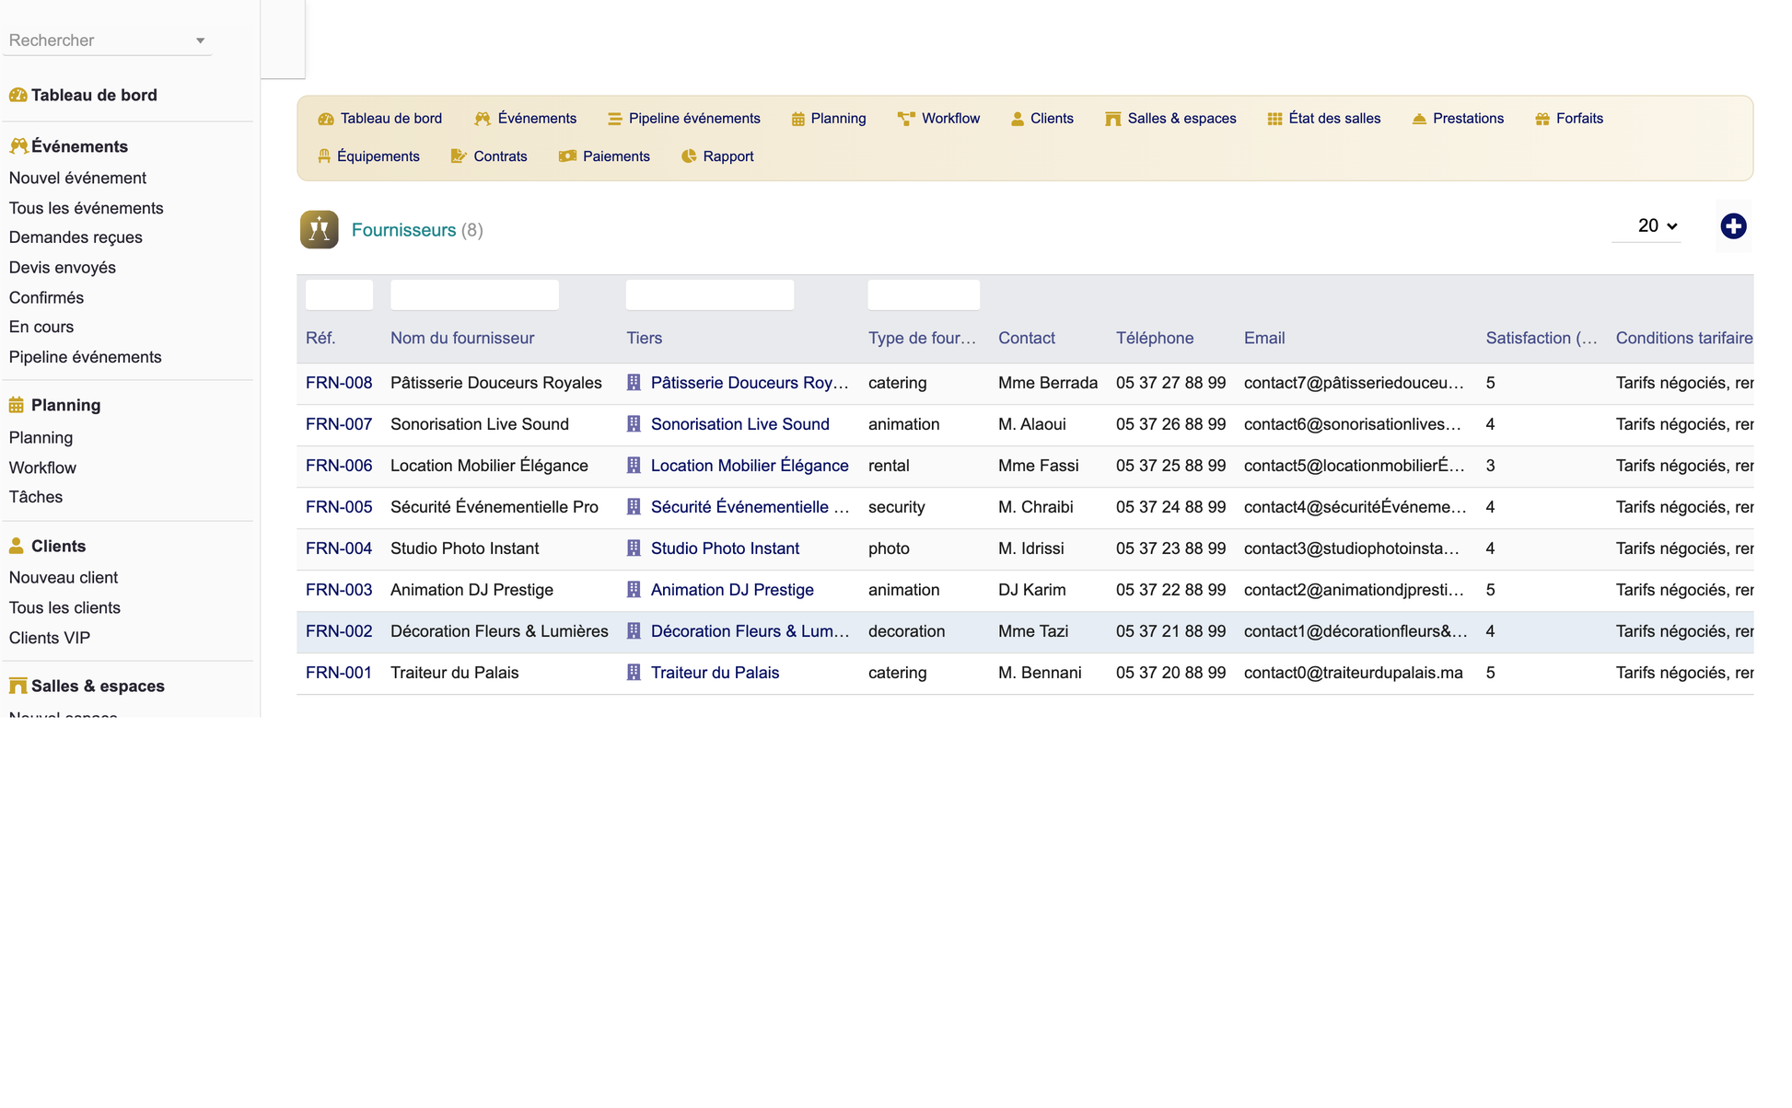The width and height of the screenshot is (1792, 1108).
Task: Open Nouvel événement in sidebar
Action: [77, 178]
